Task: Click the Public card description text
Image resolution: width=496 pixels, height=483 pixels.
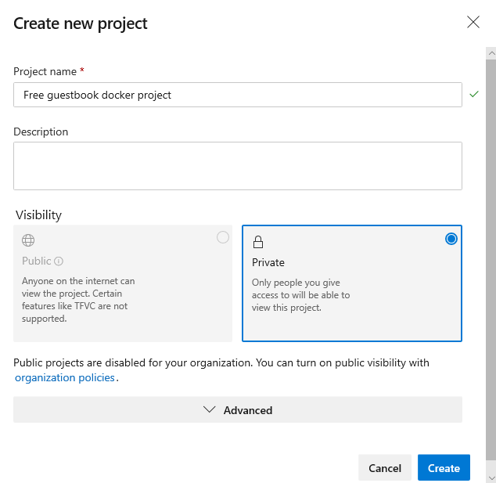Action: click(78, 300)
